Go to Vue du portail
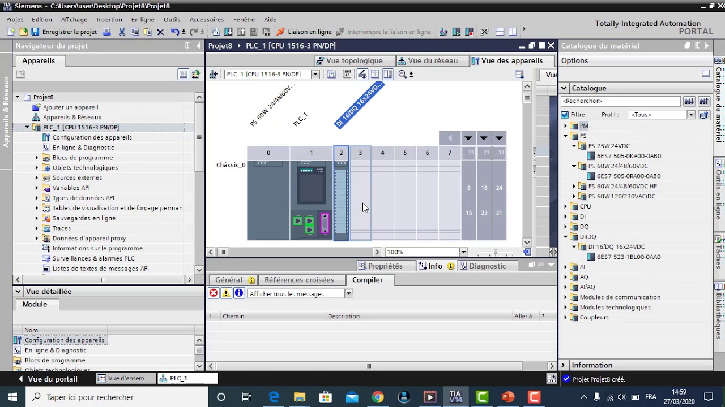Image resolution: width=725 pixels, height=407 pixels. [x=48, y=379]
